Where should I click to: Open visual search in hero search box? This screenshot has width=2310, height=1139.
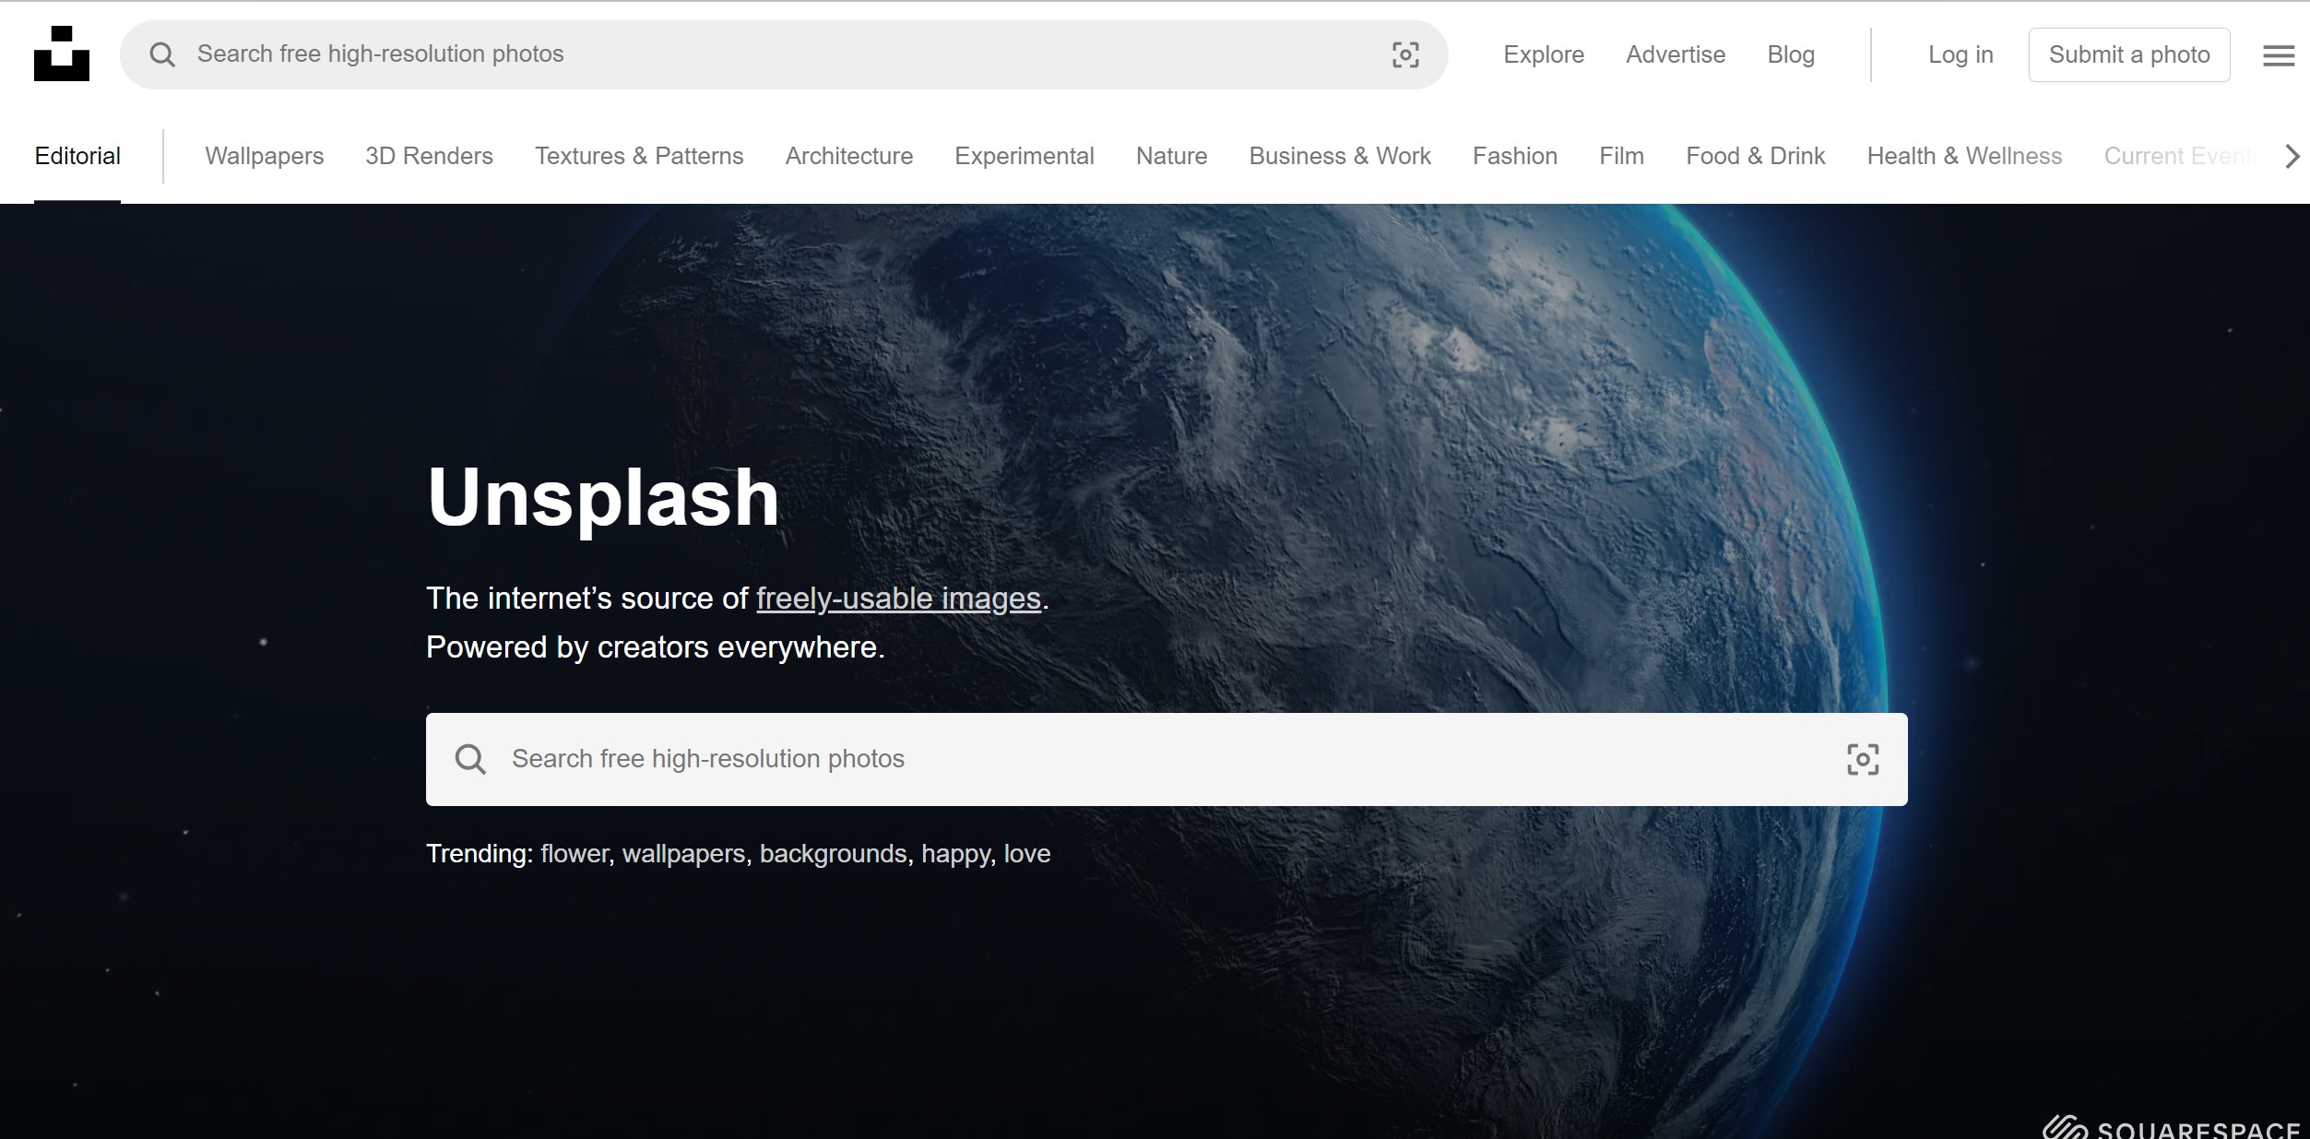click(1863, 759)
